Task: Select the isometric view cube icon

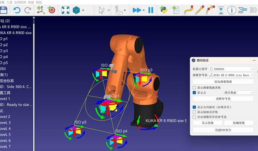Action: tap(76, 10)
